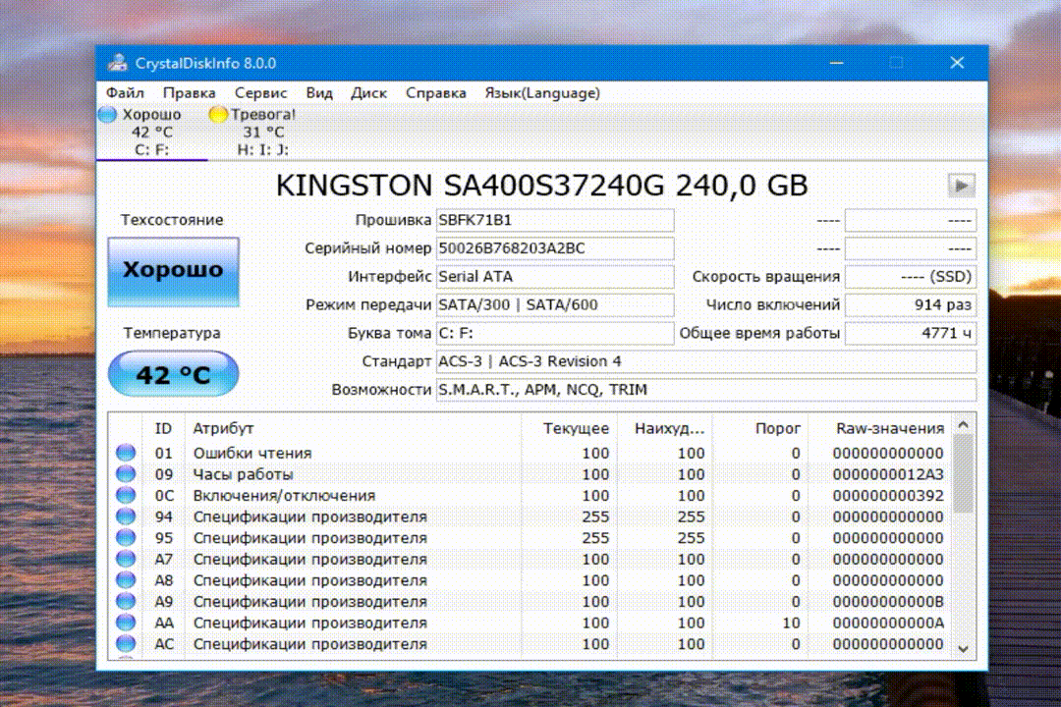
Task: Select the Часы работы attribute row
Action: (x=531, y=474)
